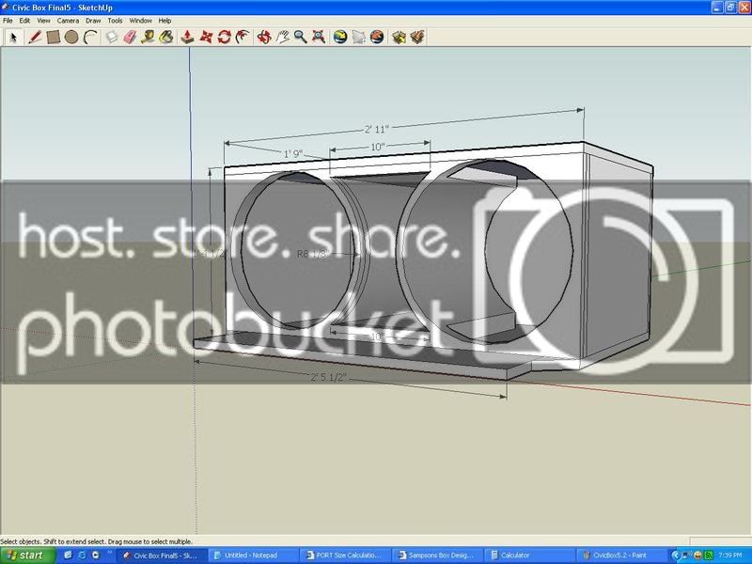Screen dimensions: 752x564
Task: Click Get Current View Google Earth icon
Action: coord(340,37)
